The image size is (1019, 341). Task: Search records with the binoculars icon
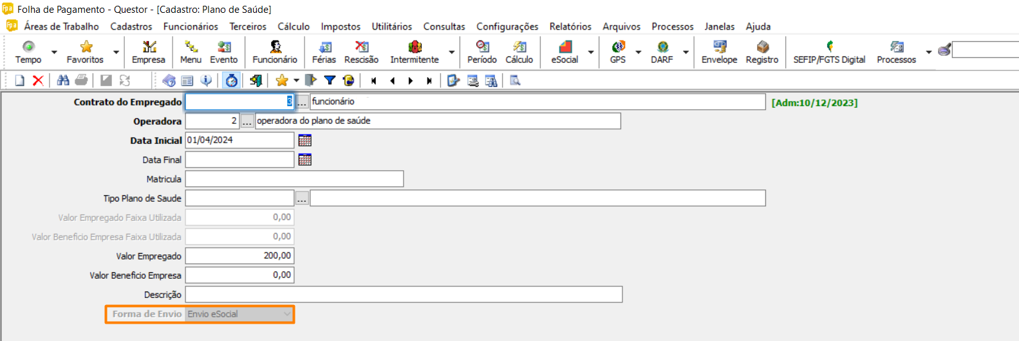point(62,80)
